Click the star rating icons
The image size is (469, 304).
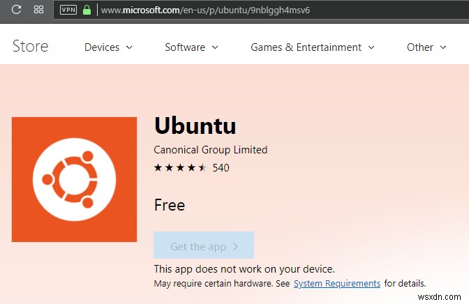tap(180, 168)
